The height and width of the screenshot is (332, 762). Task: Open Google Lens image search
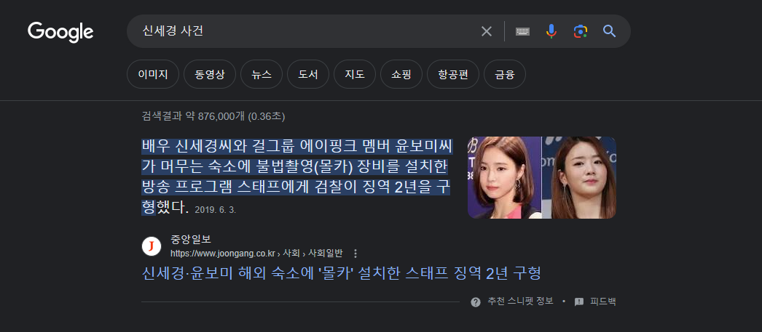581,31
